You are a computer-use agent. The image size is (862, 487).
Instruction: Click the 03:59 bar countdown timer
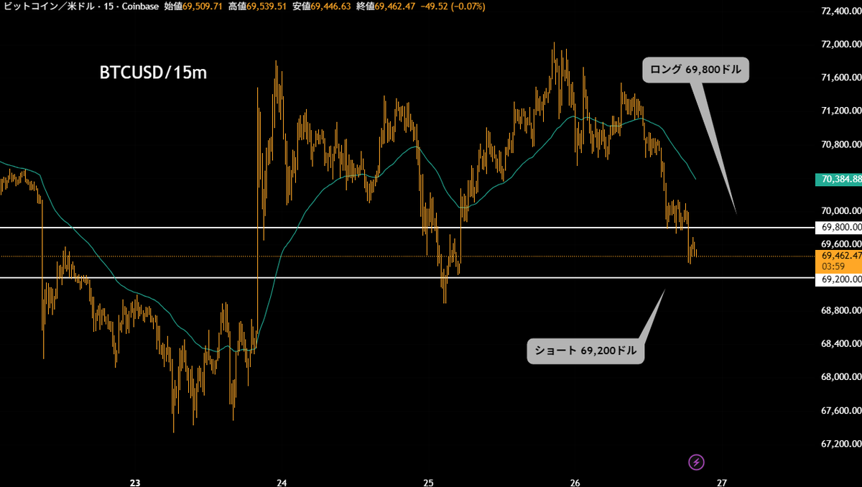tap(833, 265)
